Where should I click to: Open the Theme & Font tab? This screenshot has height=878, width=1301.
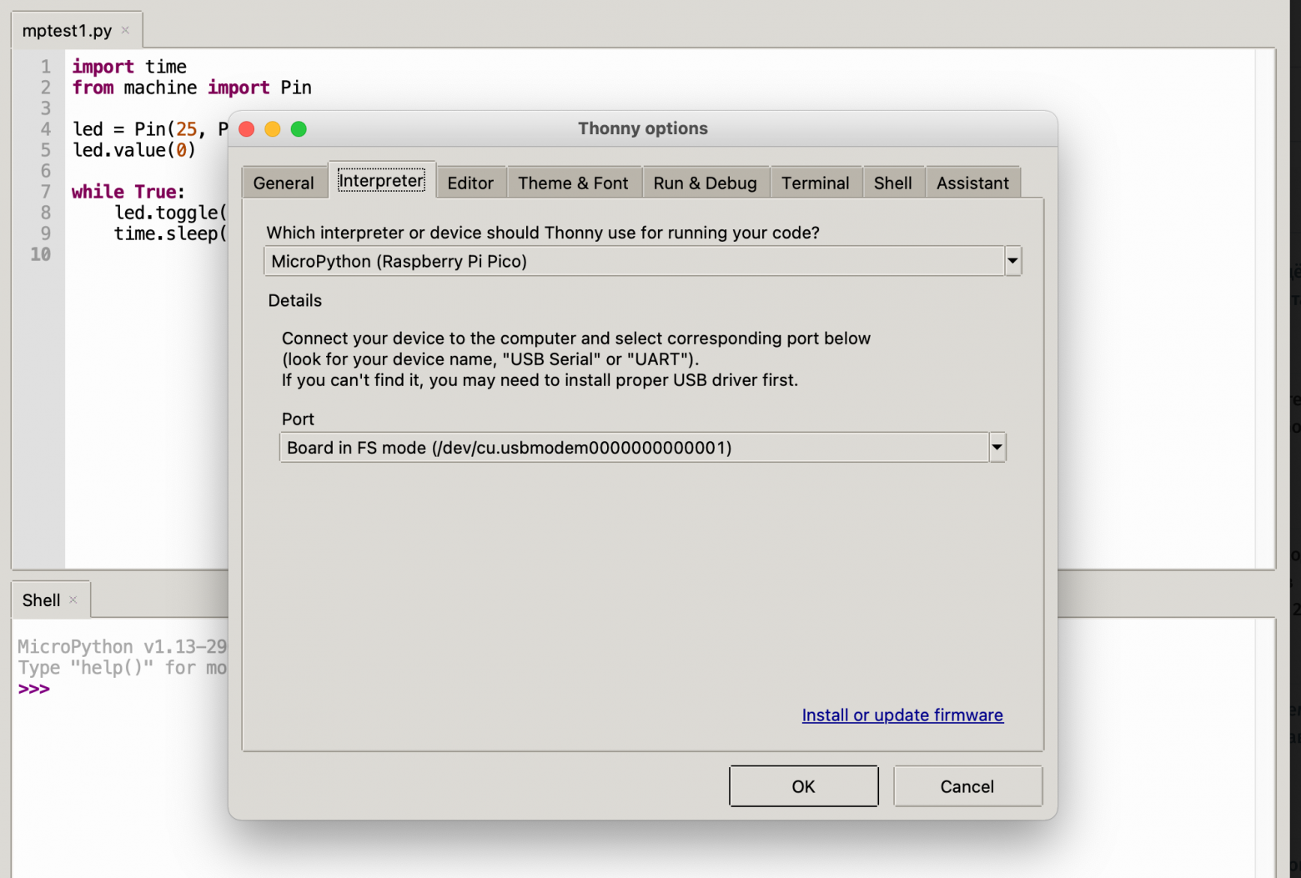573,183
